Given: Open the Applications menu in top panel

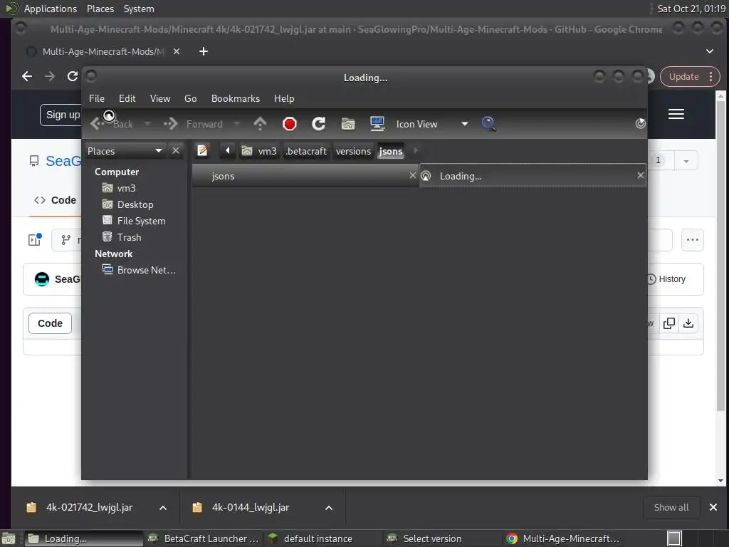Looking at the screenshot, I should tap(51, 9).
